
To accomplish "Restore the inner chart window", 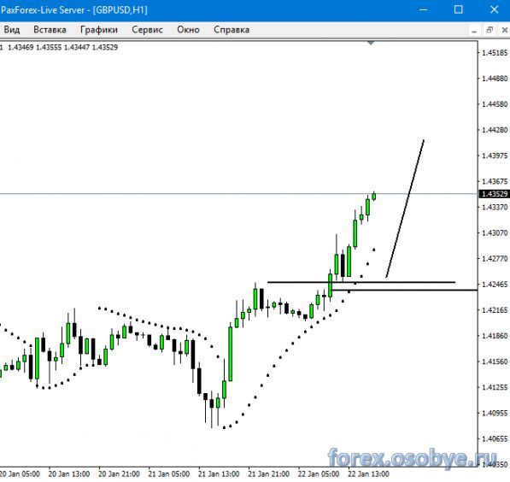I will click(x=489, y=30).
